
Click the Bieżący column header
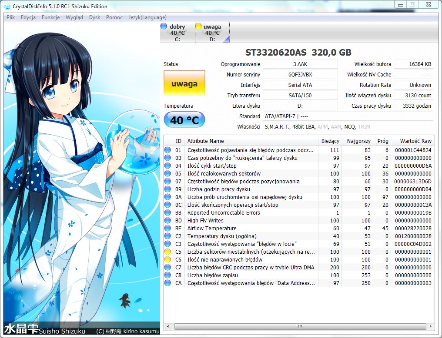pos(330,141)
